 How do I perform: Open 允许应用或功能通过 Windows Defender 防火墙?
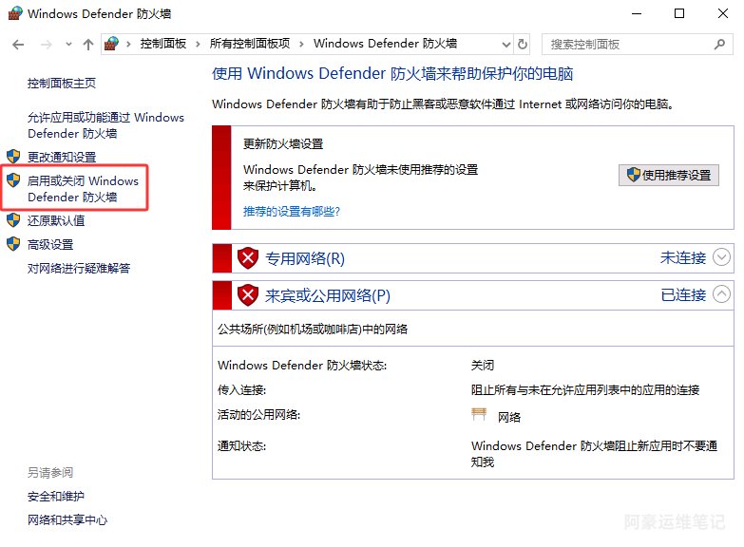click(x=105, y=125)
